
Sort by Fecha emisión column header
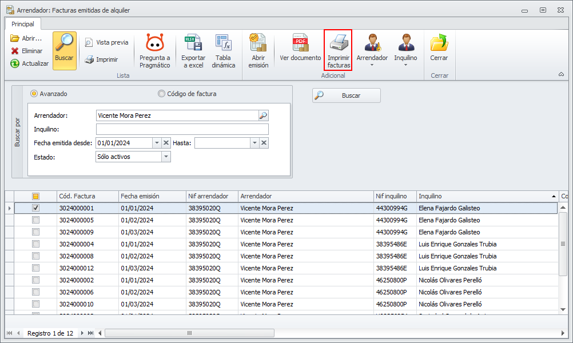point(152,196)
